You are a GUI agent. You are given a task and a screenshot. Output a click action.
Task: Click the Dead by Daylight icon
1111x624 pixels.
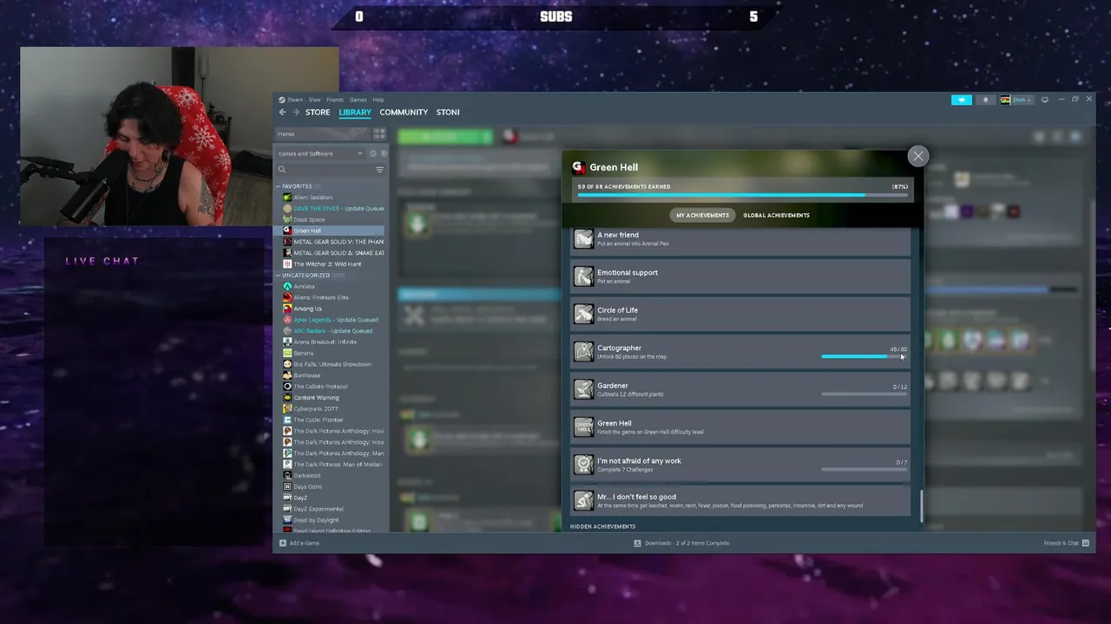coord(287,520)
